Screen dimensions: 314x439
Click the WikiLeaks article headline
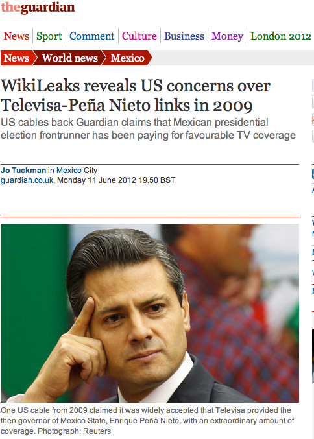tap(136, 95)
